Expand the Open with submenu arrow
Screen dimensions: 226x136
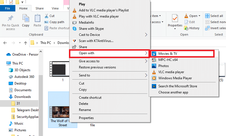[x=146, y=53]
